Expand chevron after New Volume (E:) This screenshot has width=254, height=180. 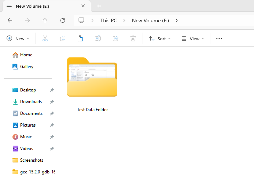coord(177,20)
